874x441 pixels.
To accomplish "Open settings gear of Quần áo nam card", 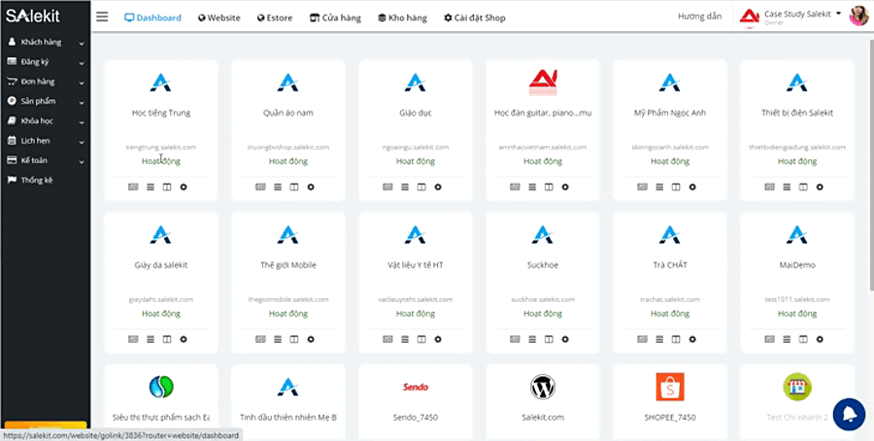I will click(x=311, y=187).
